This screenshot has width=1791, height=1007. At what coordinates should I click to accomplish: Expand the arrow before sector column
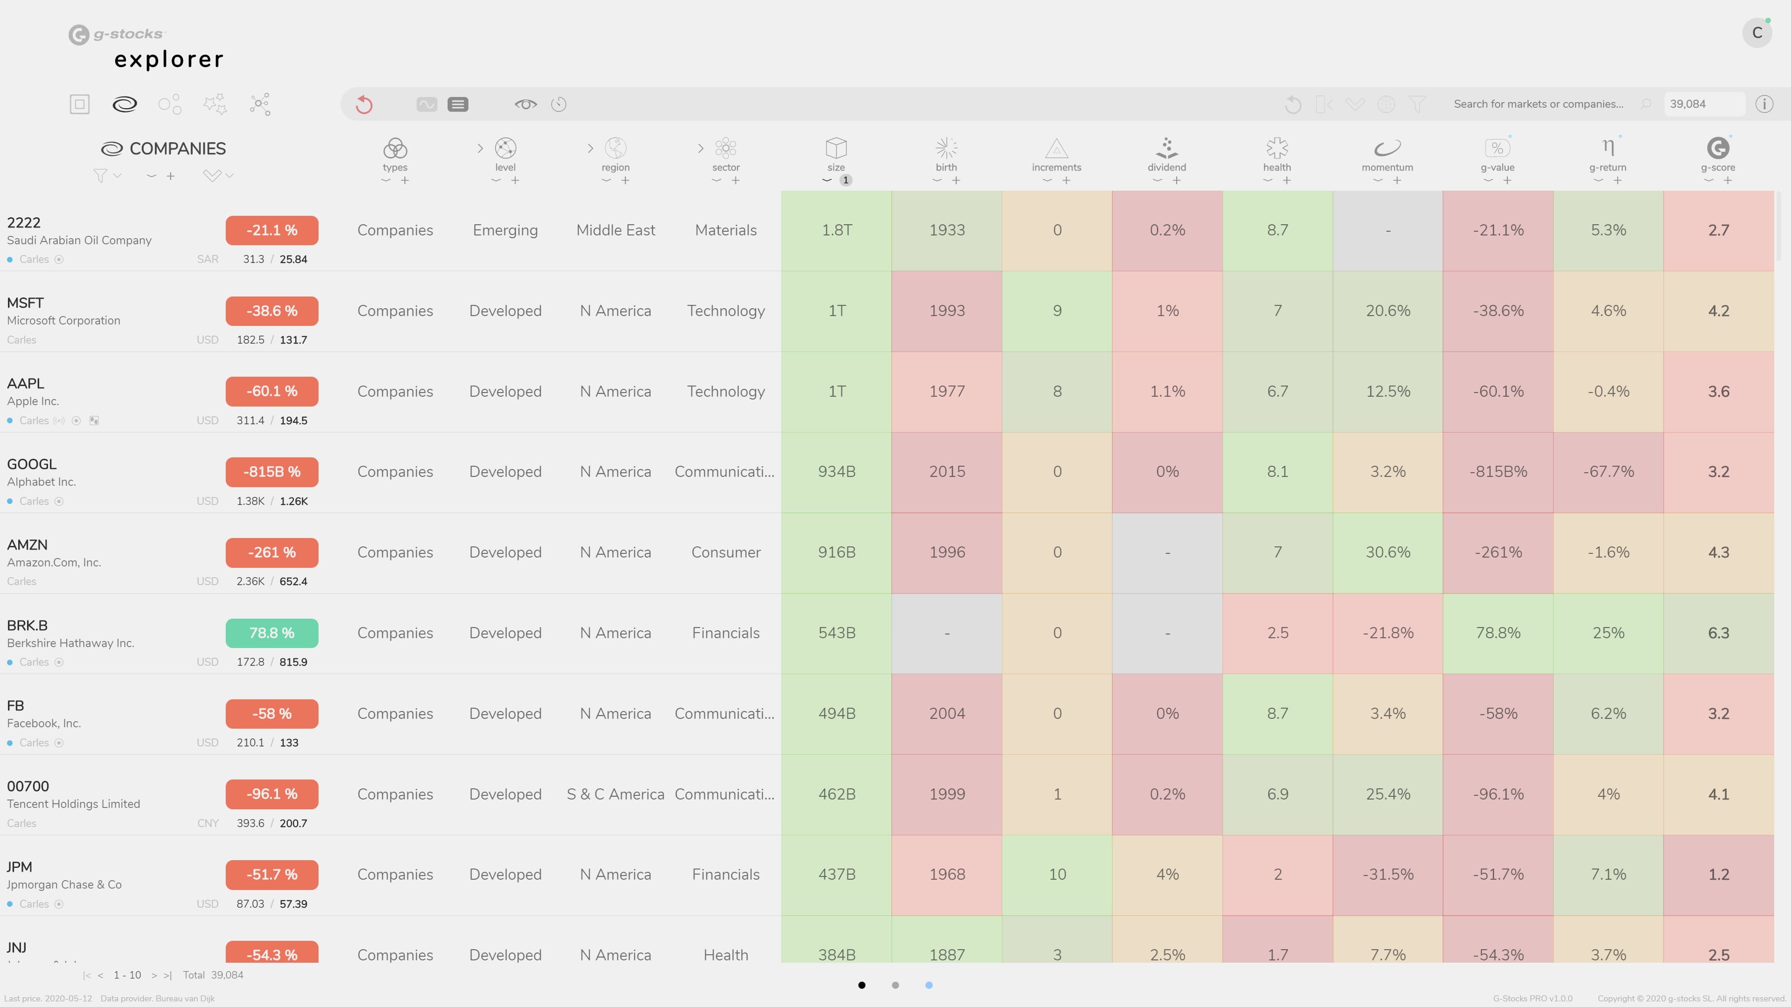tap(700, 148)
